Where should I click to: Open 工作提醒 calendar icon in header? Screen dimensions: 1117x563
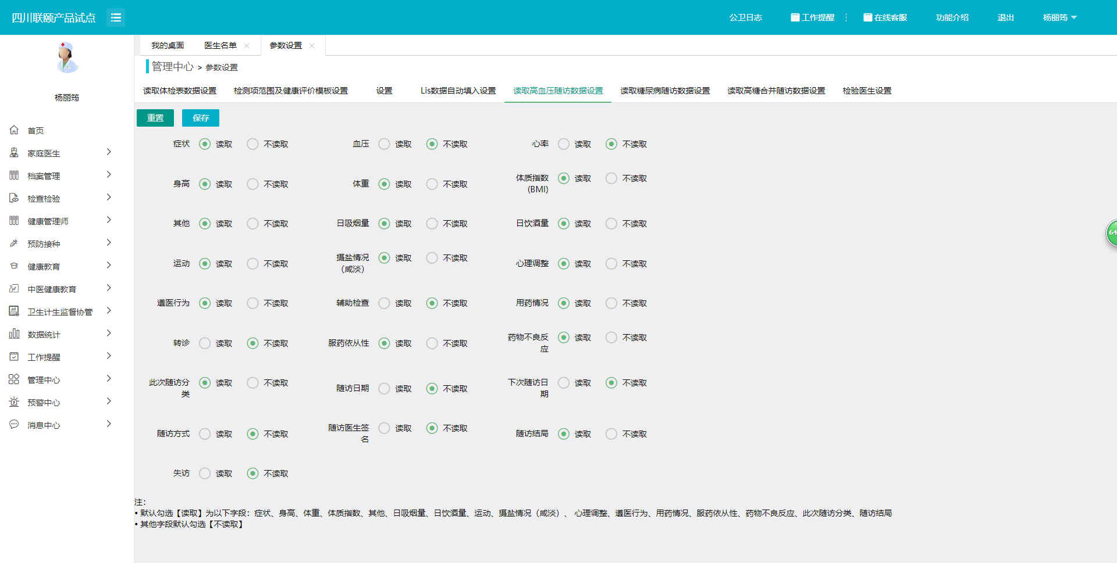click(795, 17)
